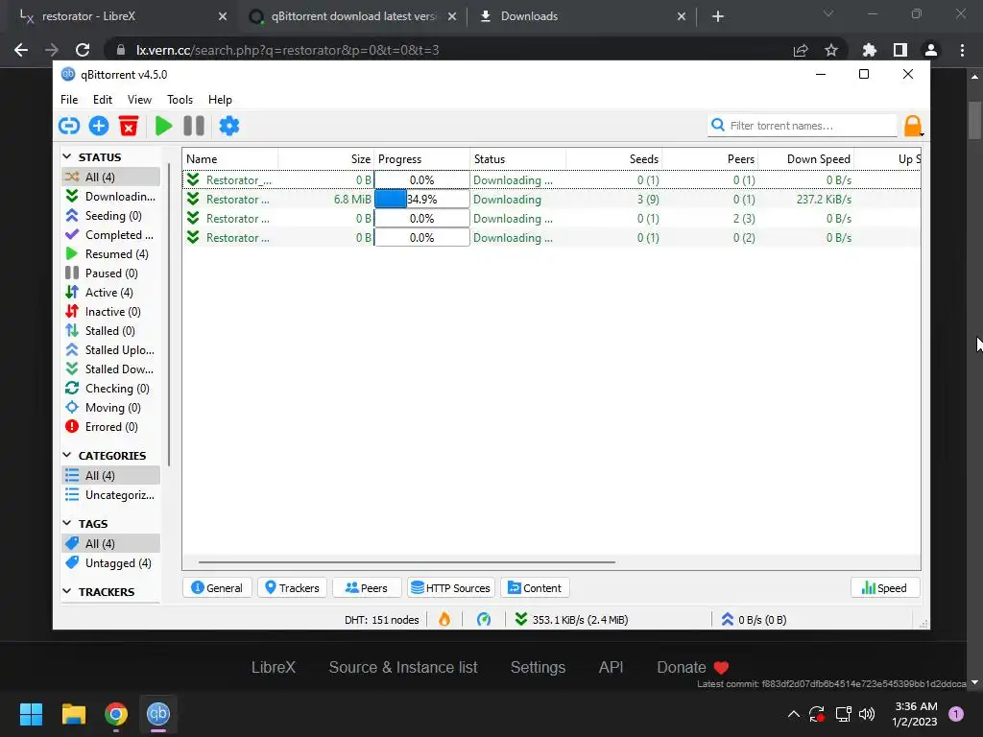Screen dimensions: 983x737
Task: Select the Paused (0) status filter
Action: pyautogui.click(x=111, y=273)
